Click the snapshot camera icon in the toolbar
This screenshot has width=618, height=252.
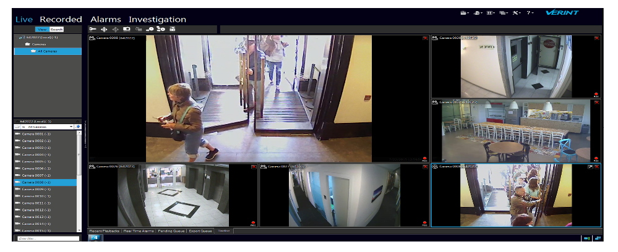pyautogui.click(x=127, y=29)
